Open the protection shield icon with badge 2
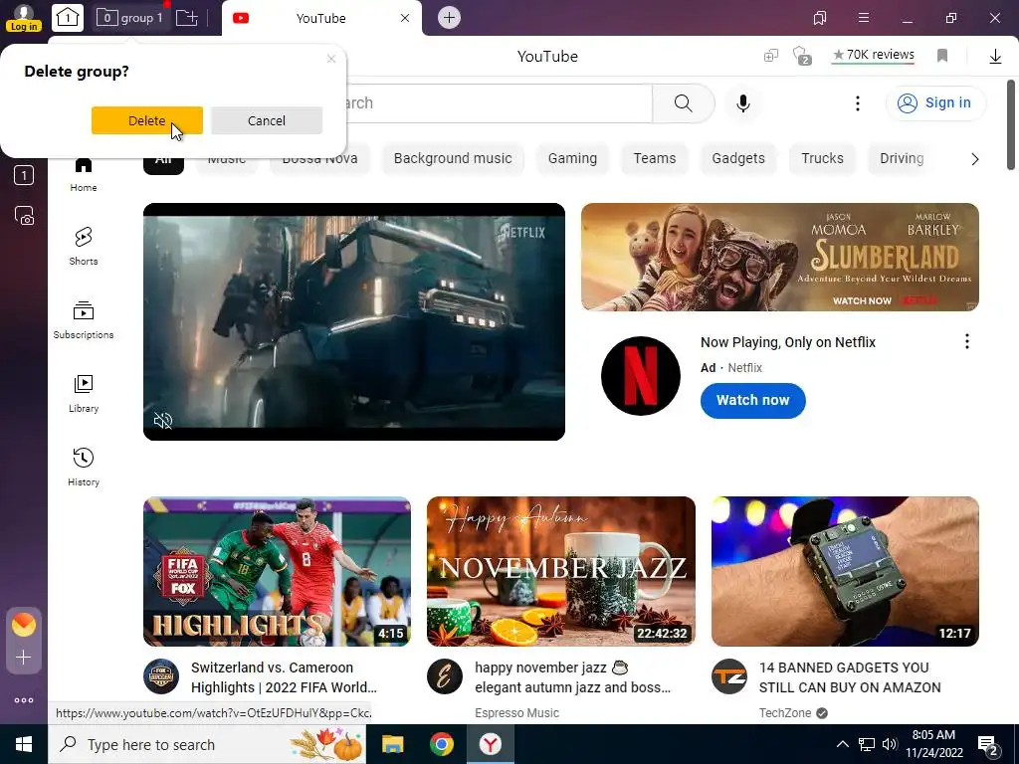Viewport: 1019px width, 764px height. tap(802, 56)
